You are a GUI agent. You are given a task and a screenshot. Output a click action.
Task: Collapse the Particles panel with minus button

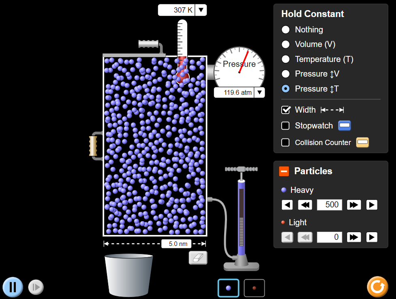pyautogui.click(x=284, y=171)
